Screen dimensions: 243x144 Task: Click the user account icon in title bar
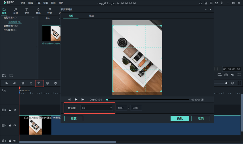click(x=200, y=3)
